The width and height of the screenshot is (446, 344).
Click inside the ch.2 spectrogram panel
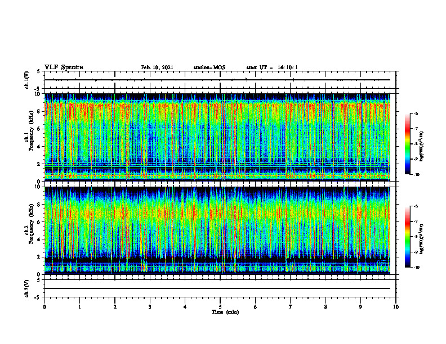pyautogui.click(x=217, y=230)
